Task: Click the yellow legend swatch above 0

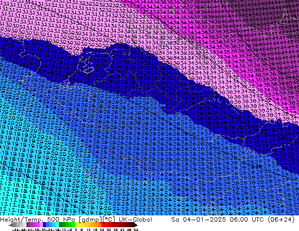Action: (x=77, y=225)
